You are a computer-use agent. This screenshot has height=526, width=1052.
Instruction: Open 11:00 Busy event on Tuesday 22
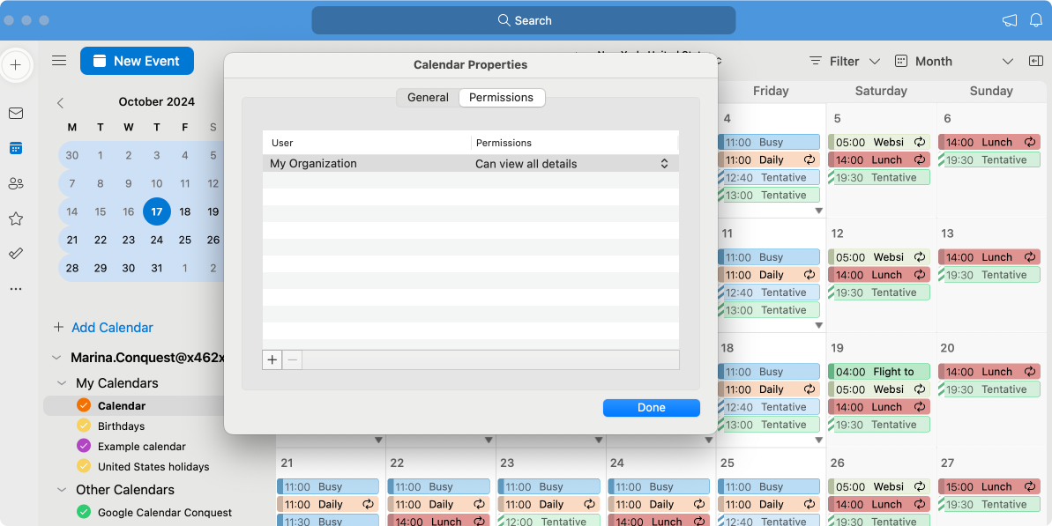click(438, 486)
